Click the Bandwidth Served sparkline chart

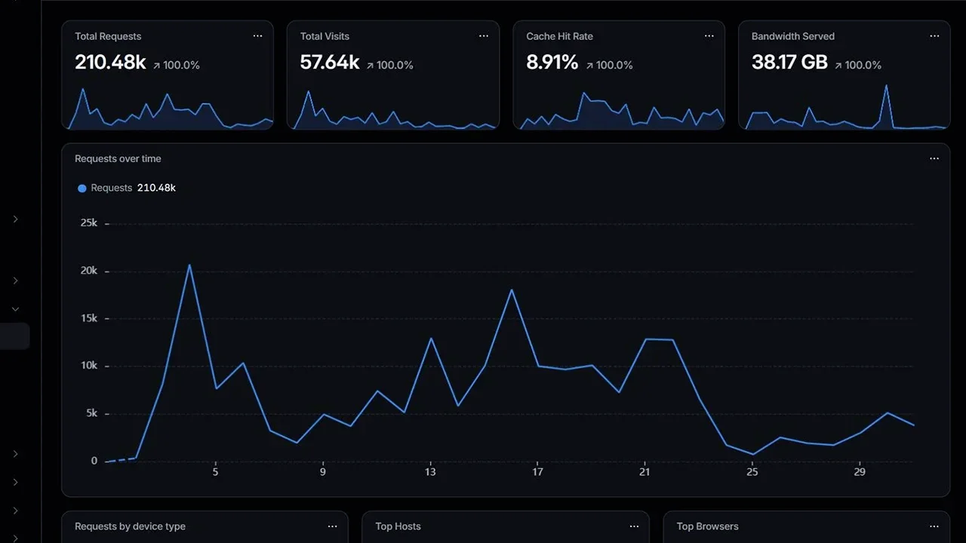pyautogui.click(x=844, y=107)
